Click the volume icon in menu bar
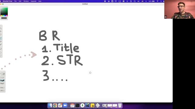195x109 pixels. click(139, 1)
